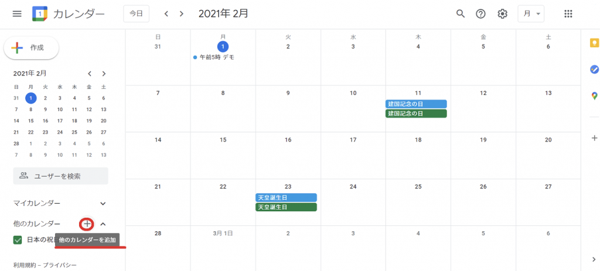Open Google Tasks in side panel
Image resolution: width=600 pixels, height=271 pixels.
click(594, 69)
